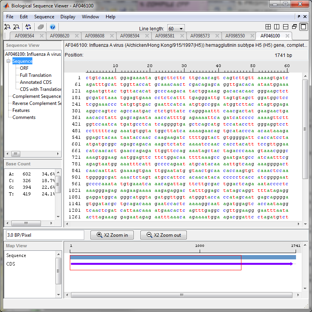Open Help with the question mark icon
312x312 pixels.
click(x=53, y=27)
